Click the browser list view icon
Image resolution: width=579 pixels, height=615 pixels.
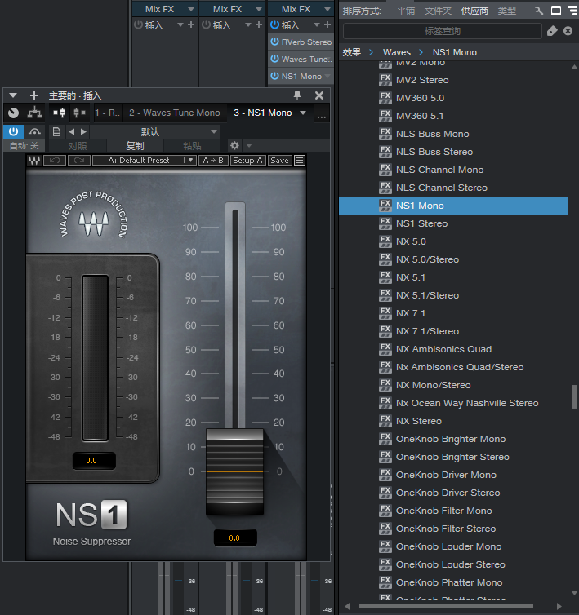pos(573,11)
